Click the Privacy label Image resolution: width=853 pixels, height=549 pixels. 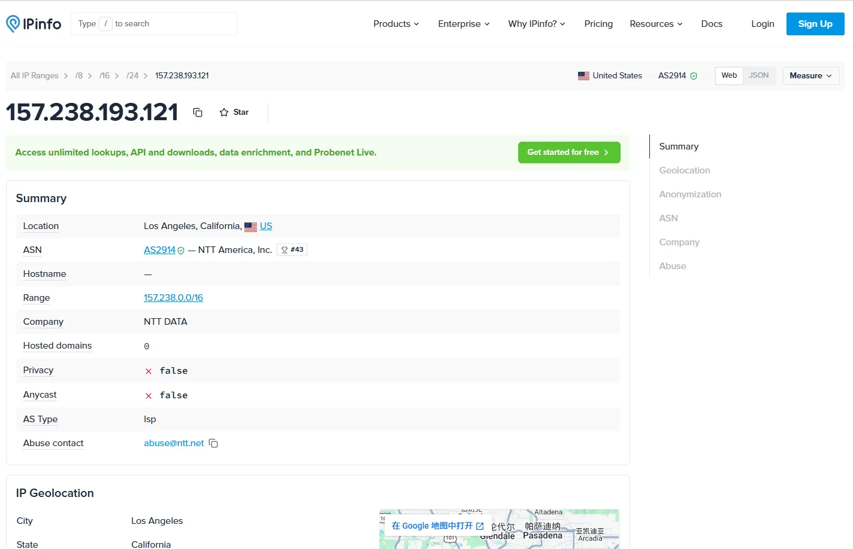coord(38,370)
